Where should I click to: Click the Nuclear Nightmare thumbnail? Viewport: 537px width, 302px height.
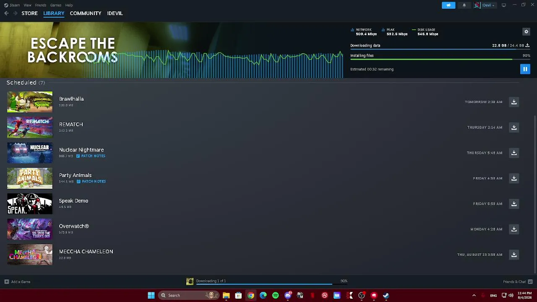coord(30,153)
